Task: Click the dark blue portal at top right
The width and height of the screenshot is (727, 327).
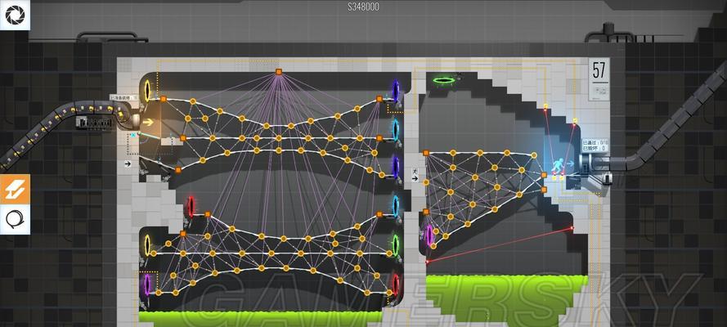Action: pyautogui.click(x=395, y=91)
